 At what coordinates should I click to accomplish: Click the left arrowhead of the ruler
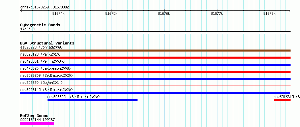coord(21,10)
